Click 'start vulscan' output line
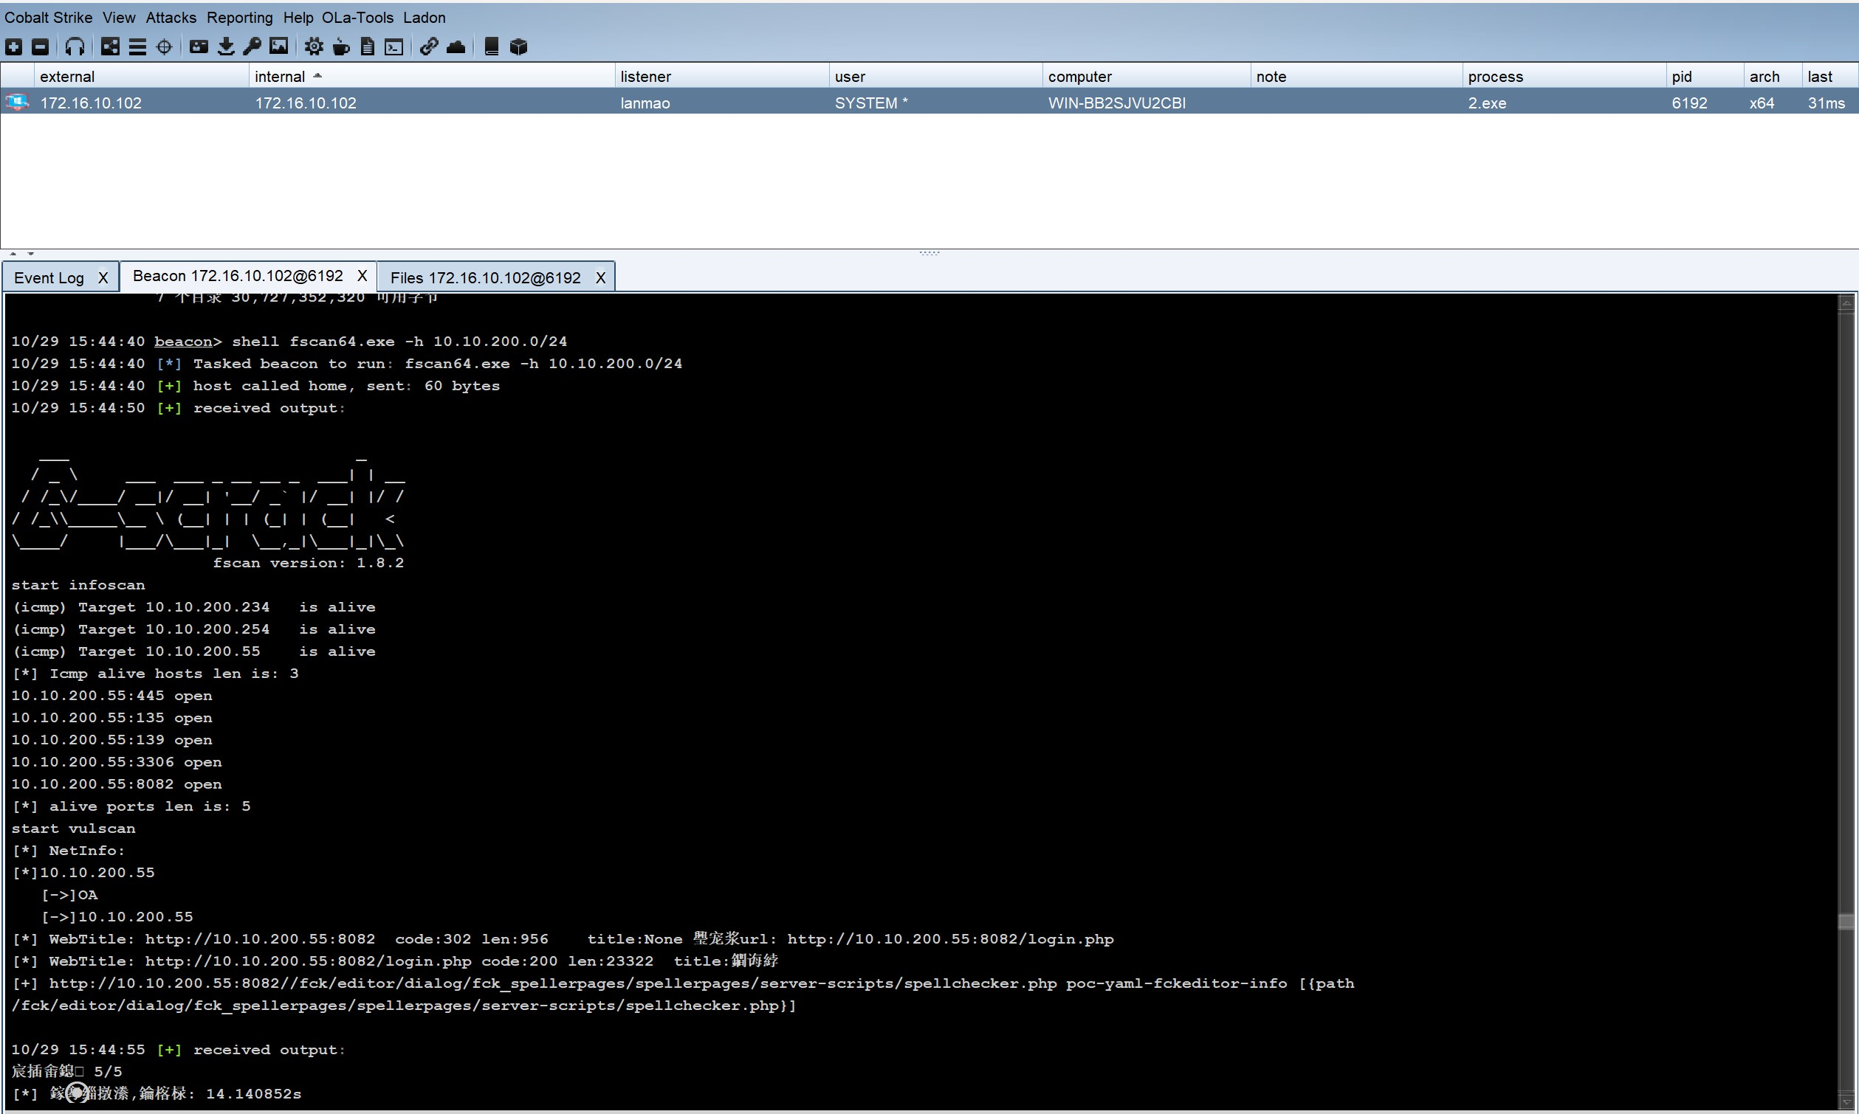 pos(74,828)
